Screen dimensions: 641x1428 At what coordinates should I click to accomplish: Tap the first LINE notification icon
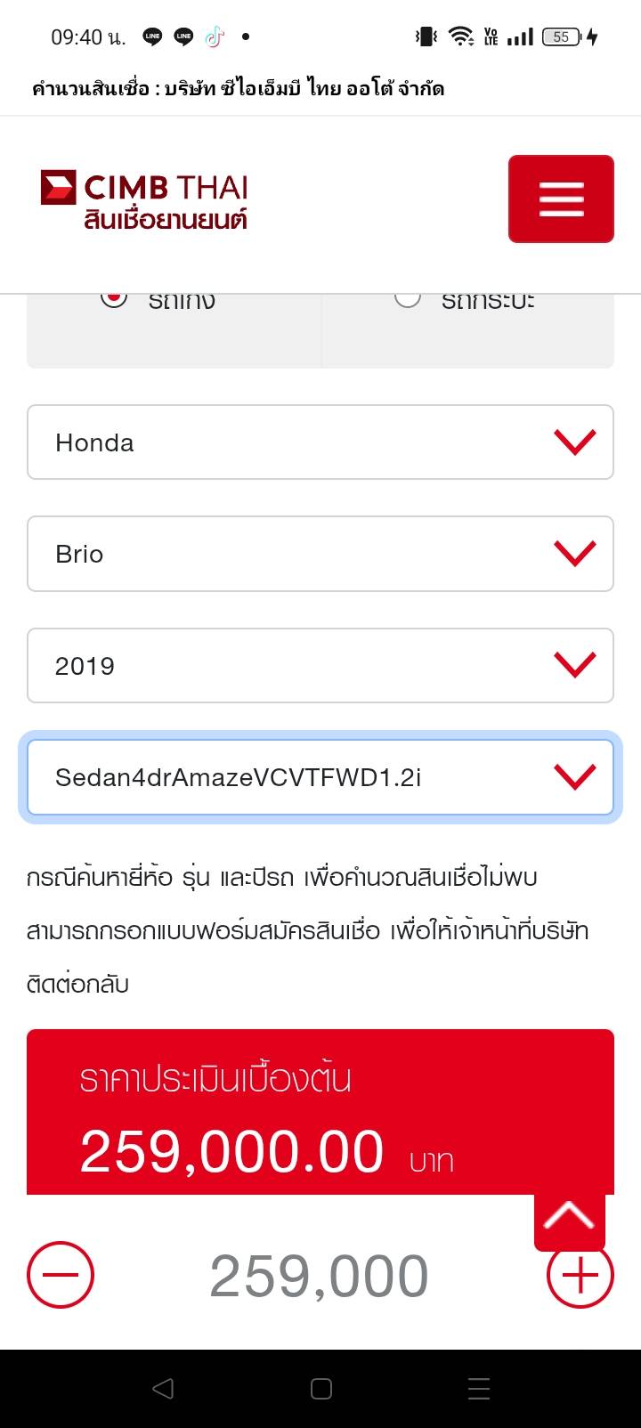pos(152,37)
